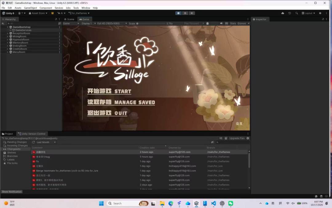332x208 pixels.
Task: Switch to the Project tab
Action: [x=7, y=134]
